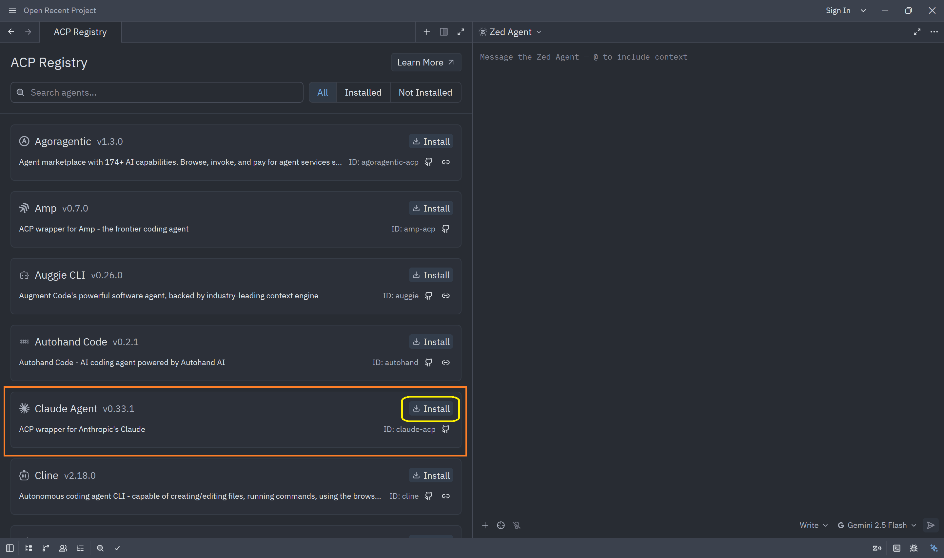The image size is (944, 558).
Task: Open the project panel from status bar
Action: [x=29, y=548]
